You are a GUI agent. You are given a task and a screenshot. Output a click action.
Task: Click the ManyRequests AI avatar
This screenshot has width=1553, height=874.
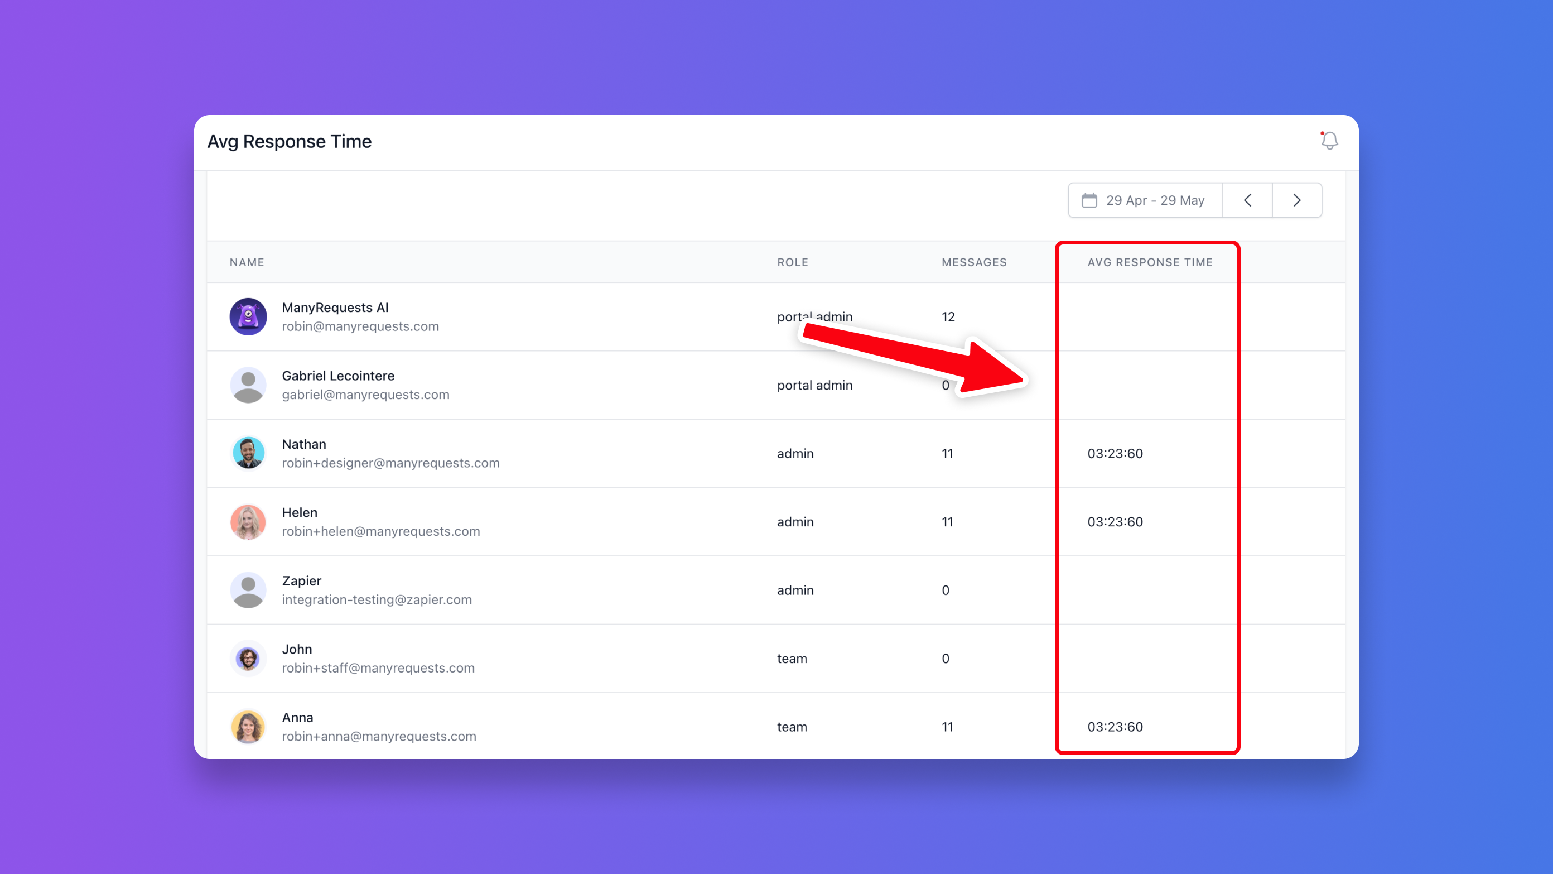248,316
